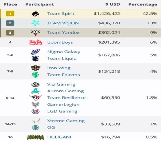Image resolution: width=161 pixels, height=141 pixels.
Task: Click the BoomBoys BB logo
Action: click(x=35, y=42)
